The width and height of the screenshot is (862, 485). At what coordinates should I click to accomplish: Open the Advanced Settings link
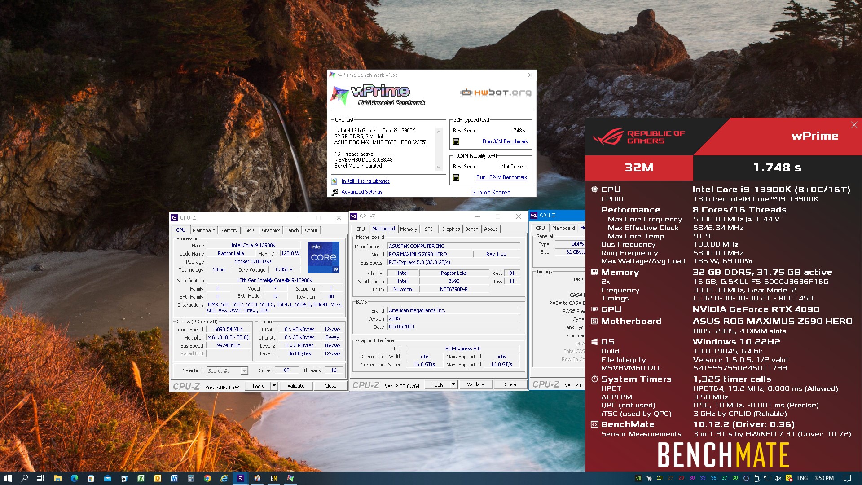(362, 192)
